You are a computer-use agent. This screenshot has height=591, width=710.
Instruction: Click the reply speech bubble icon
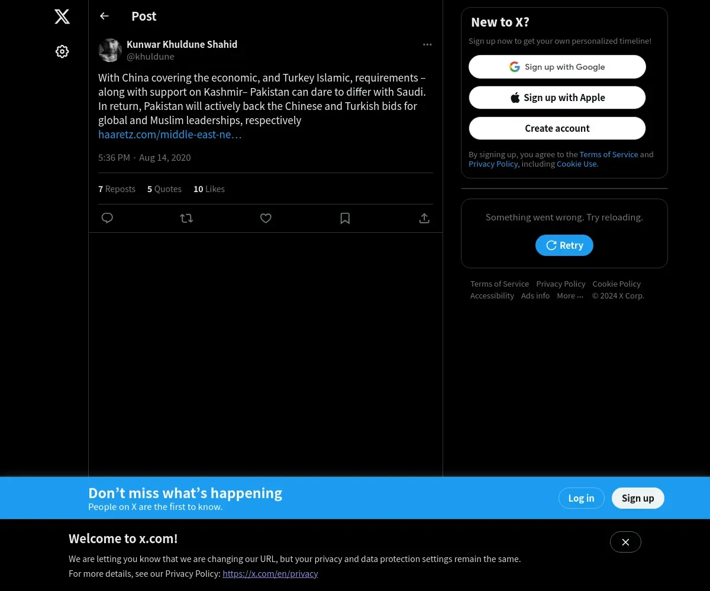point(107,218)
